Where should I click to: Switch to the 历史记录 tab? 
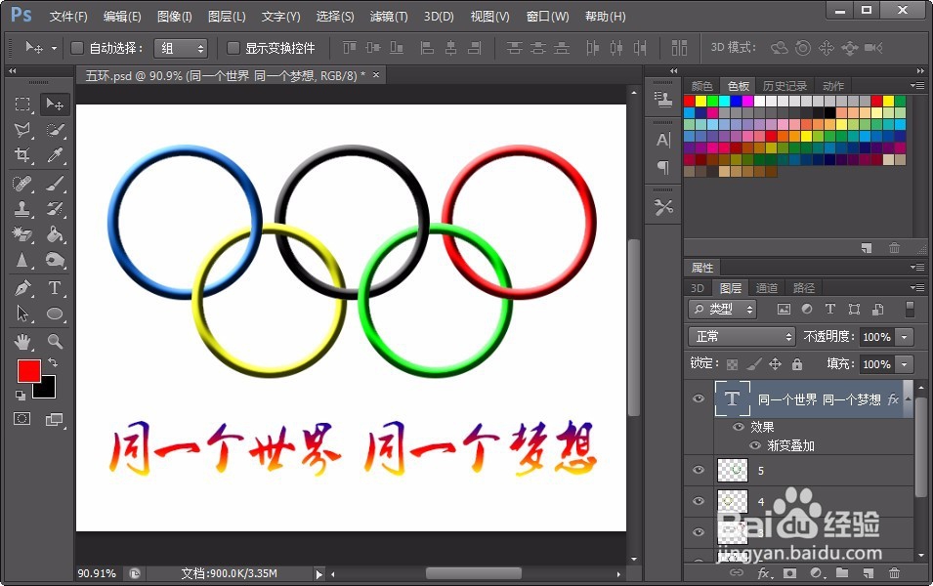click(x=785, y=86)
